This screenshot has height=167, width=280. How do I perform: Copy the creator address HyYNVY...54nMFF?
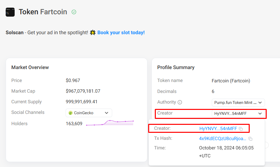coord(241,129)
